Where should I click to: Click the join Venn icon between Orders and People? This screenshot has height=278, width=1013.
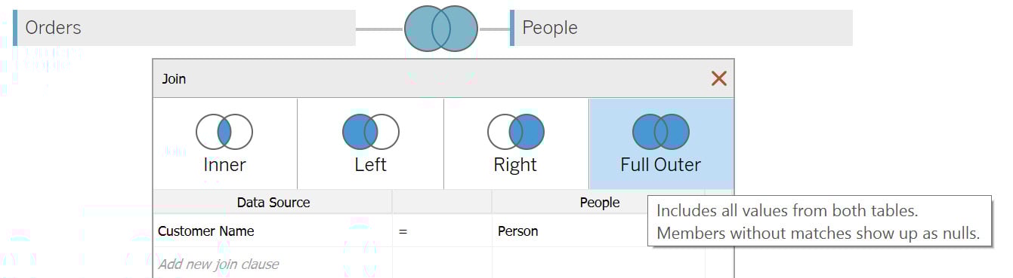[x=441, y=28]
